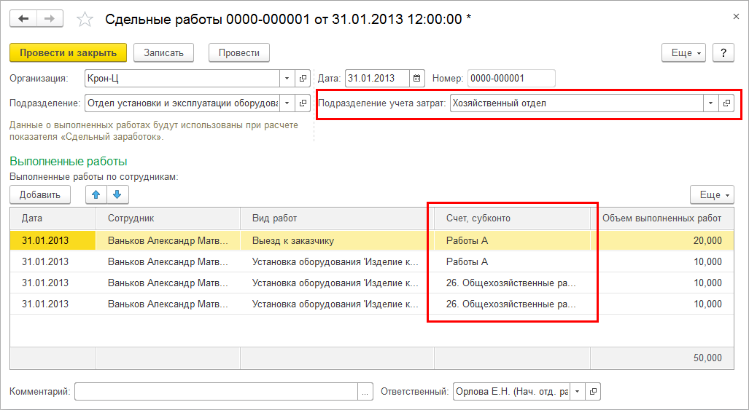Expand the Организация dropdown list
The width and height of the screenshot is (749, 410).
coord(287,79)
